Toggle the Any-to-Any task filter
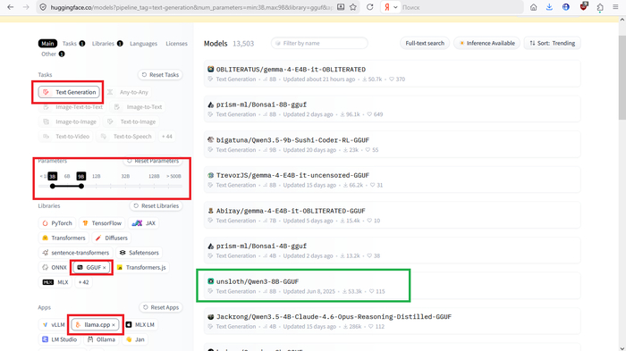The width and height of the screenshot is (626, 351). click(x=129, y=92)
